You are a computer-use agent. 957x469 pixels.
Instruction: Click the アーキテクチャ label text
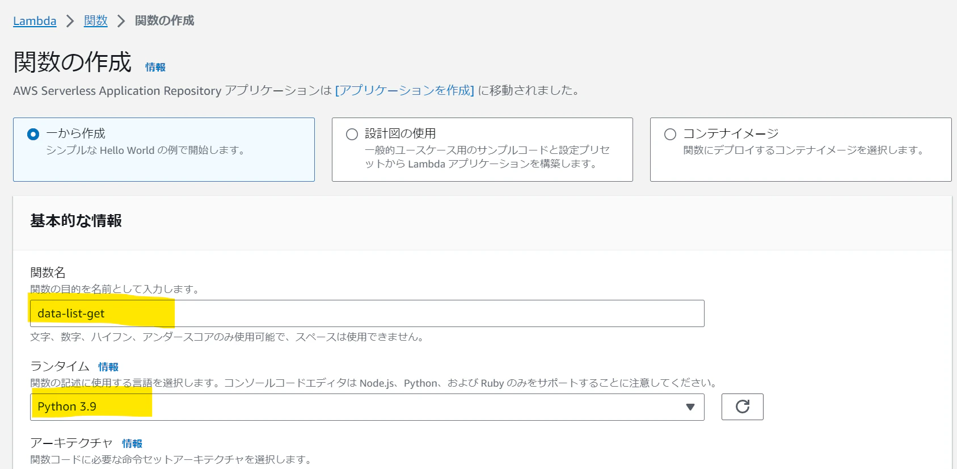[x=71, y=443]
